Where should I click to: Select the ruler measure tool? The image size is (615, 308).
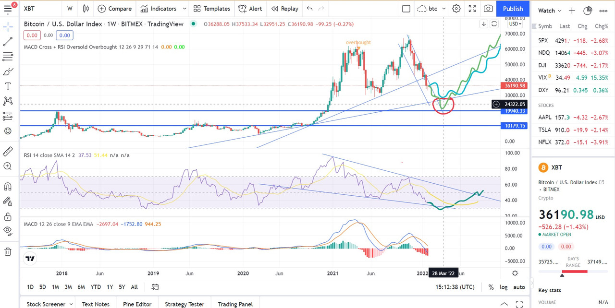[x=8, y=152]
